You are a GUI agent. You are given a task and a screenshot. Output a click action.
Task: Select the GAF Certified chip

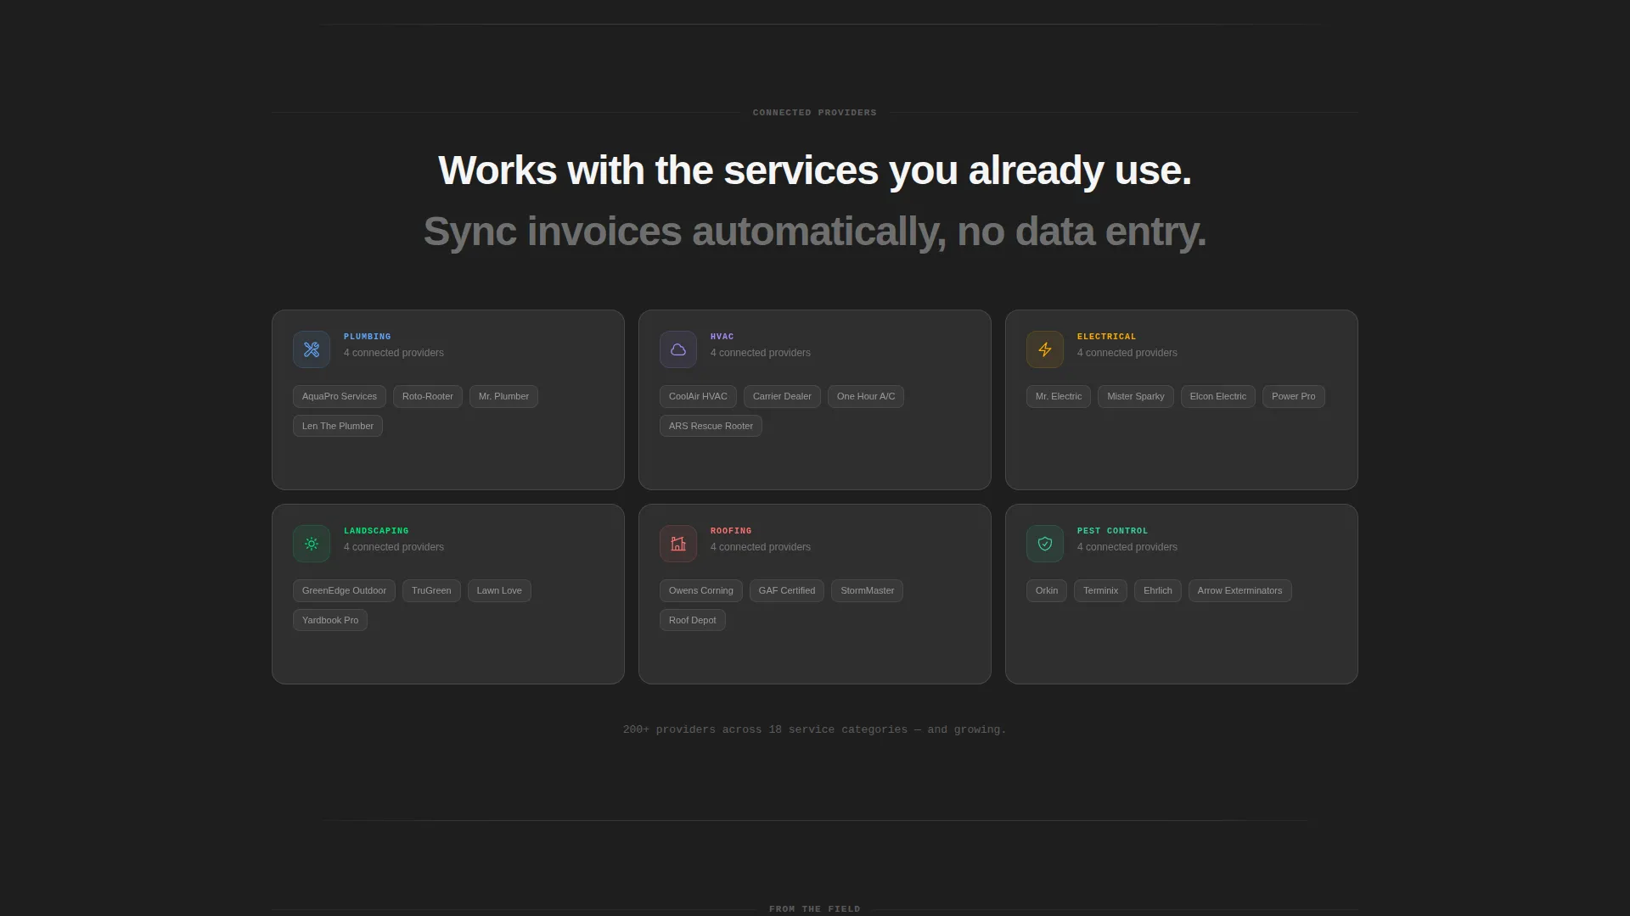coord(787,590)
